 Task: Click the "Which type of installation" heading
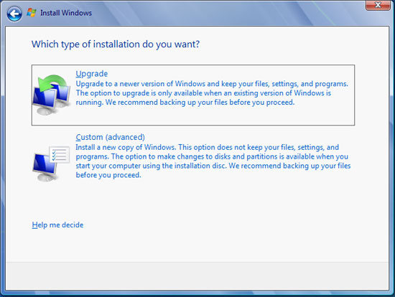(116, 44)
